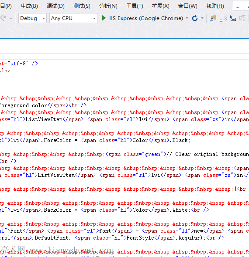
Task: Click the toolbar drag handle gripper
Action: pos(226,18)
